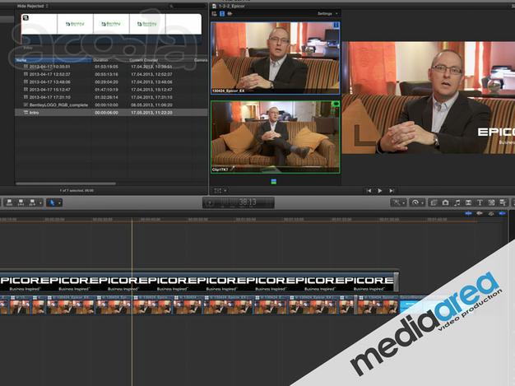
Task: Click the append clip to storyline icon
Action: click(32, 202)
